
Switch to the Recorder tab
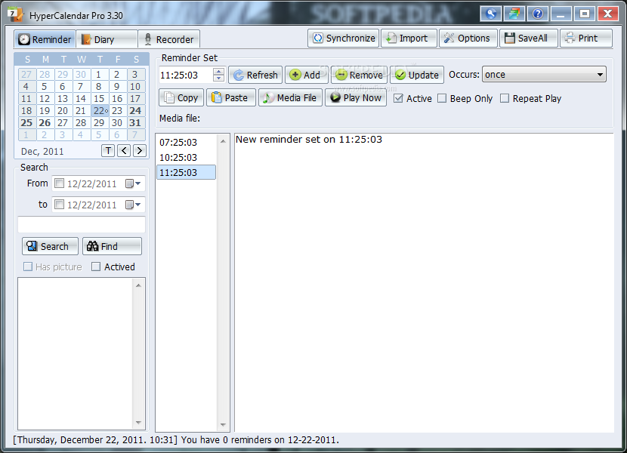tap(168, 39)
